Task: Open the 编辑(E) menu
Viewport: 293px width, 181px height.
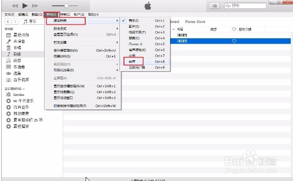Action: coord(23,14)
